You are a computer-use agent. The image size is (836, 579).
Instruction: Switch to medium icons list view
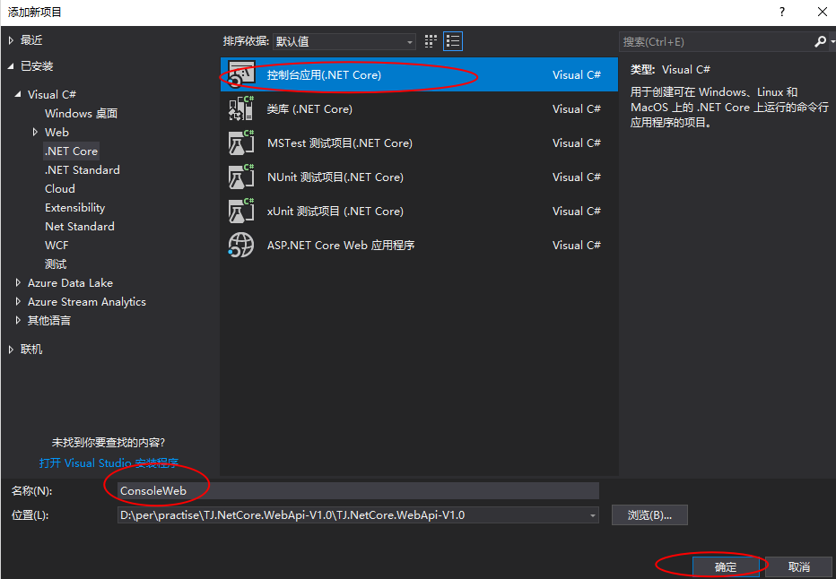pos(453,41)
